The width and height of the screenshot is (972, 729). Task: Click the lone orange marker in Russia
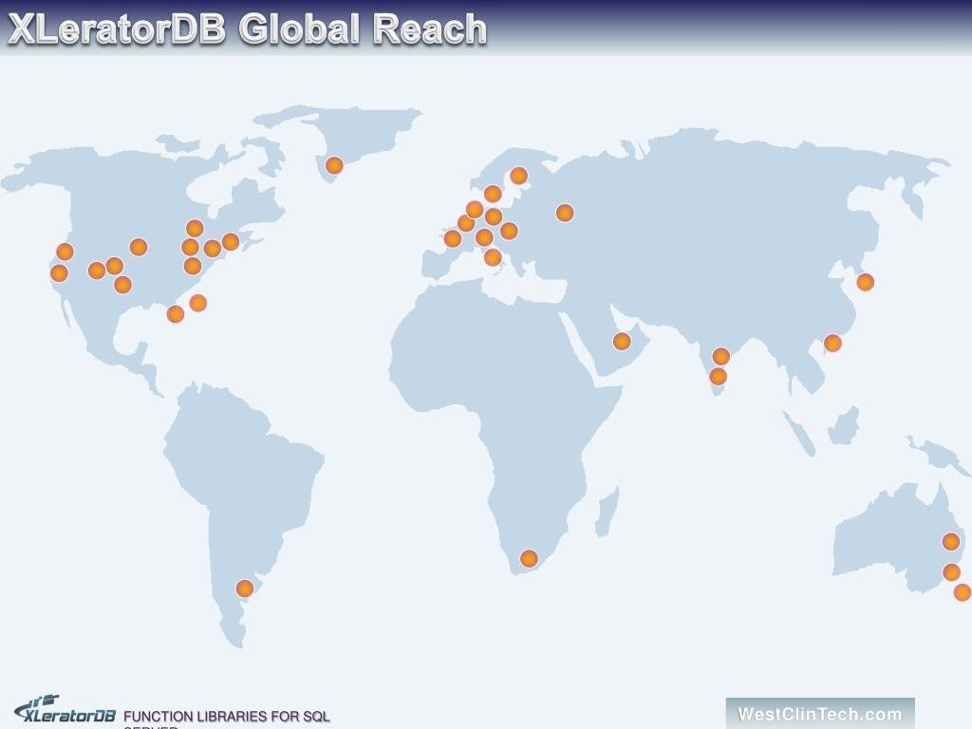coord(565,214)
